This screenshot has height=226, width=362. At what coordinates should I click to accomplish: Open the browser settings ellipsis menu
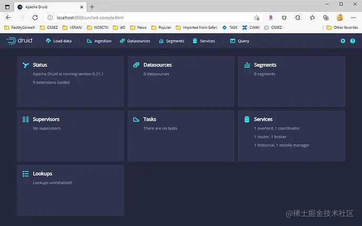coord(354,17)
